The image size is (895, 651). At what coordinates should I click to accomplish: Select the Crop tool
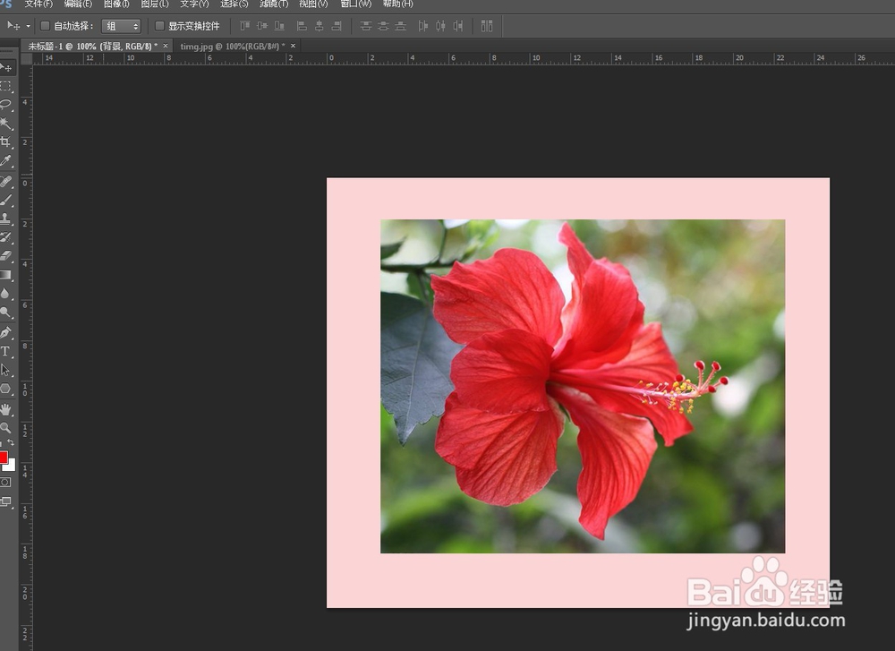point(5,141)
